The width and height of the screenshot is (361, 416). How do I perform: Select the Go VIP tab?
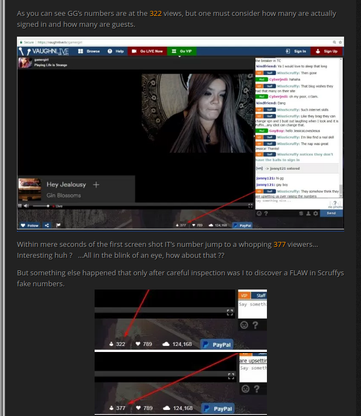[x=182, y=51]
